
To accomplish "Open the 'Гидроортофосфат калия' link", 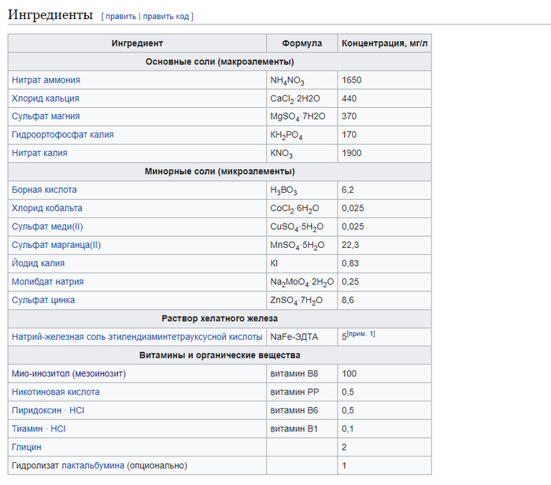I will [x=62, y=135].
